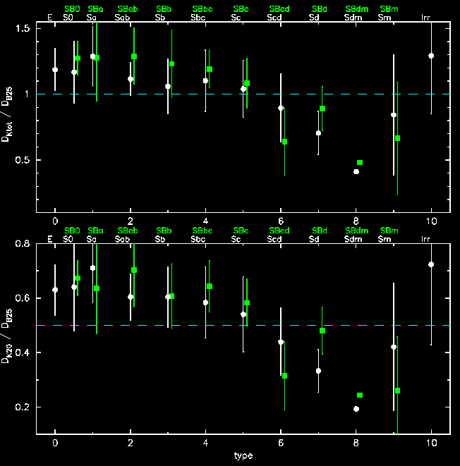This screenshot has width=460, height=466.
Task: Select white circle at type 7, lower panel
Action: (318, 371)
